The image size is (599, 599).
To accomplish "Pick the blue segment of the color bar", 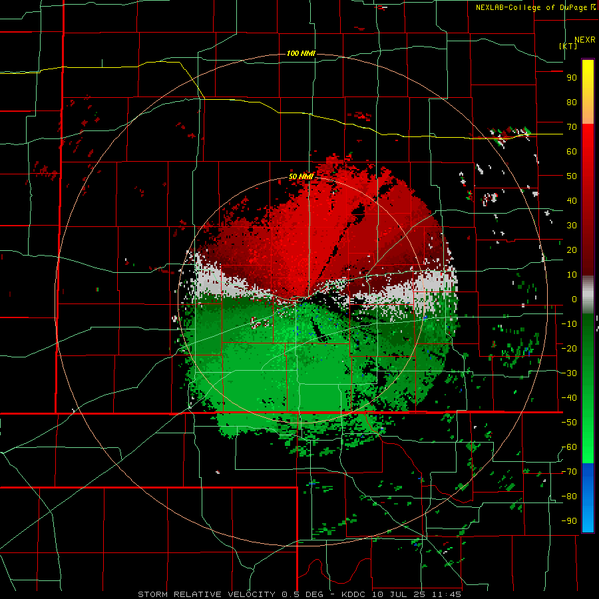I will (x=588, y=498).
